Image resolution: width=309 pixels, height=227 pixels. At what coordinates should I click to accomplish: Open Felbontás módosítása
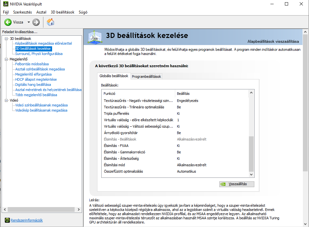[x=32, y=64]
